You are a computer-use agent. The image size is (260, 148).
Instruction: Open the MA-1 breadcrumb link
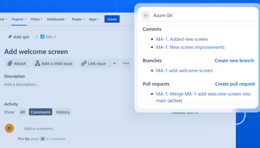tap(51, 37)
